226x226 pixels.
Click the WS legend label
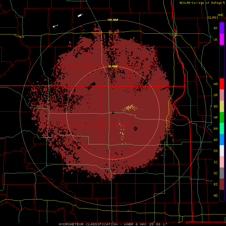[x=215, y=140]
